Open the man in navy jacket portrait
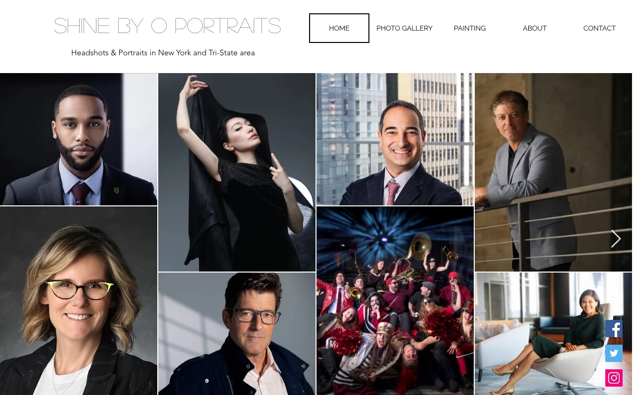Image resolution: width=633 pixels, height=395 pixels. click(237, 334)
